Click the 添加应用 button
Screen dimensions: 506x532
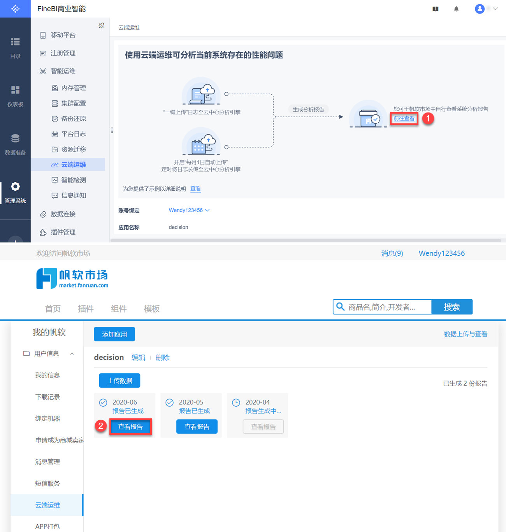pyautogui.click(x=114, y=334)
